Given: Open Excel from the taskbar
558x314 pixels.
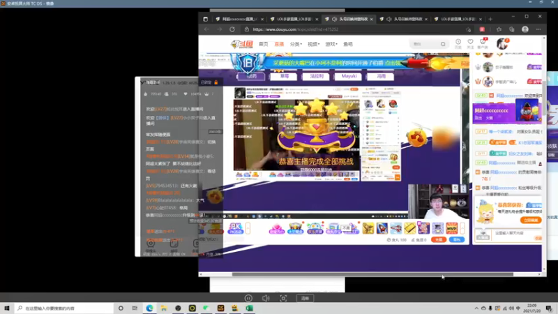Looking at the screenshot, I should point(249,308).
